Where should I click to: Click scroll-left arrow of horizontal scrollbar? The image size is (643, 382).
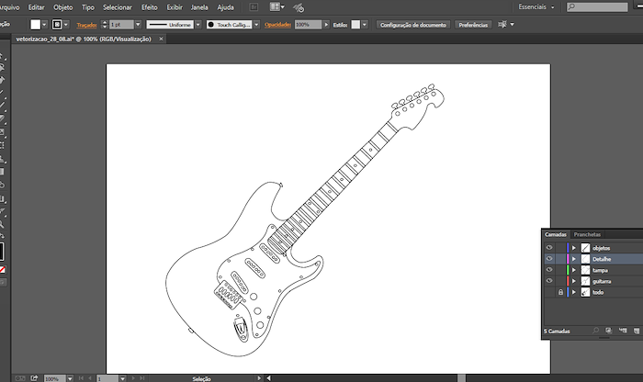pyautogui.click(x=268, y=378)
